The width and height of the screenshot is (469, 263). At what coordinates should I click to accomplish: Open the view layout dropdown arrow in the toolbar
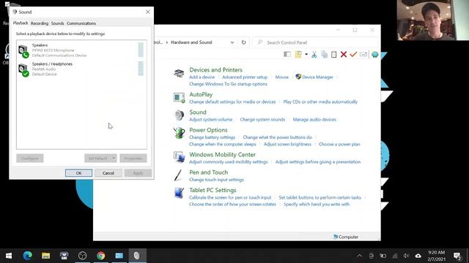click(306, 54)
